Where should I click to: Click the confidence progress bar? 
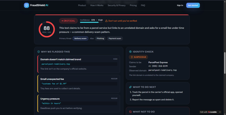91,22
